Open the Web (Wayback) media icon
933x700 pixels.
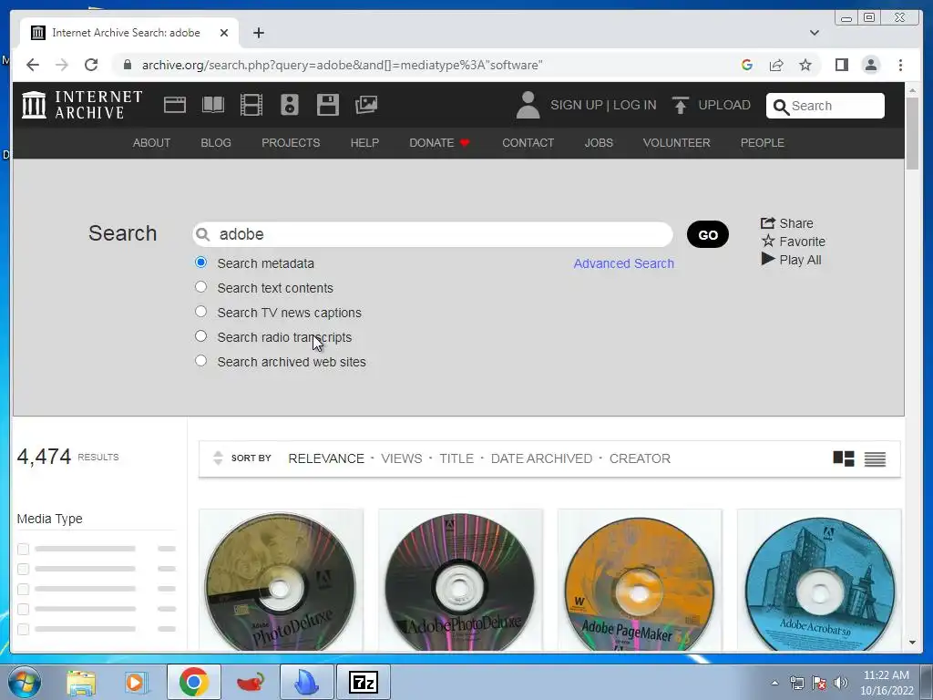[x=175, y=106]
